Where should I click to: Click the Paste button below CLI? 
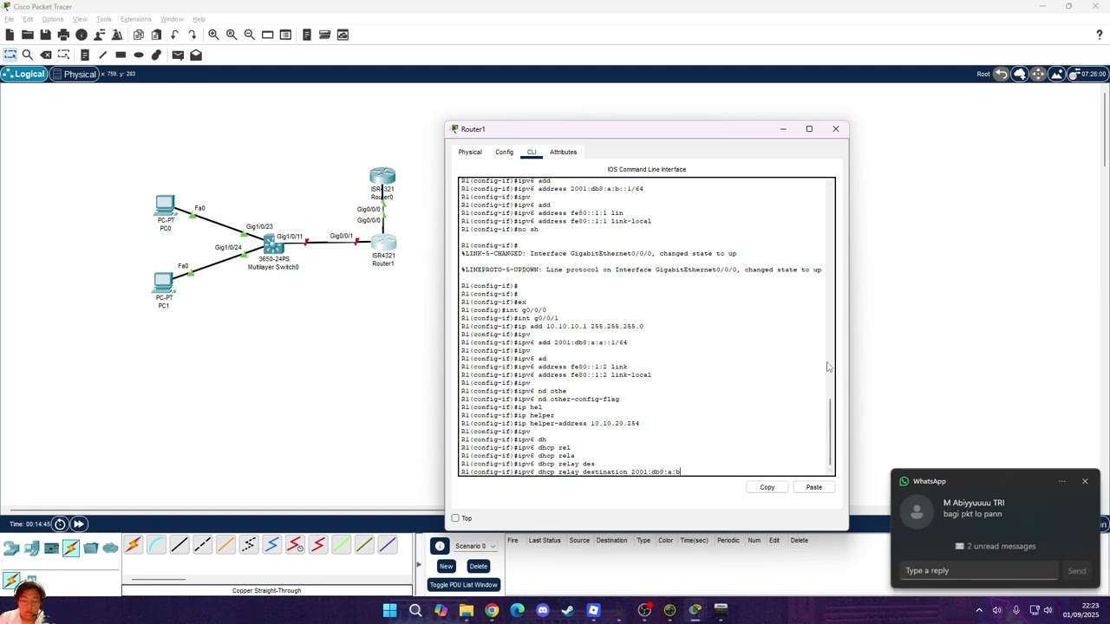point(814,487)
